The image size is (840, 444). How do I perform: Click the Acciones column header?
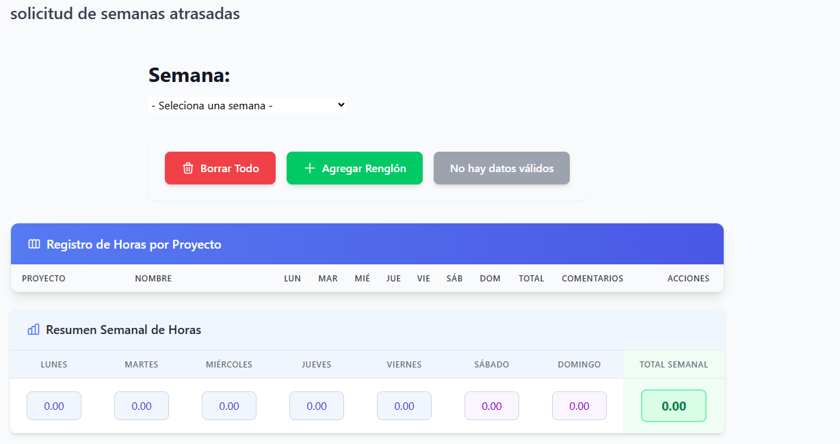click(x=688, y=279)
